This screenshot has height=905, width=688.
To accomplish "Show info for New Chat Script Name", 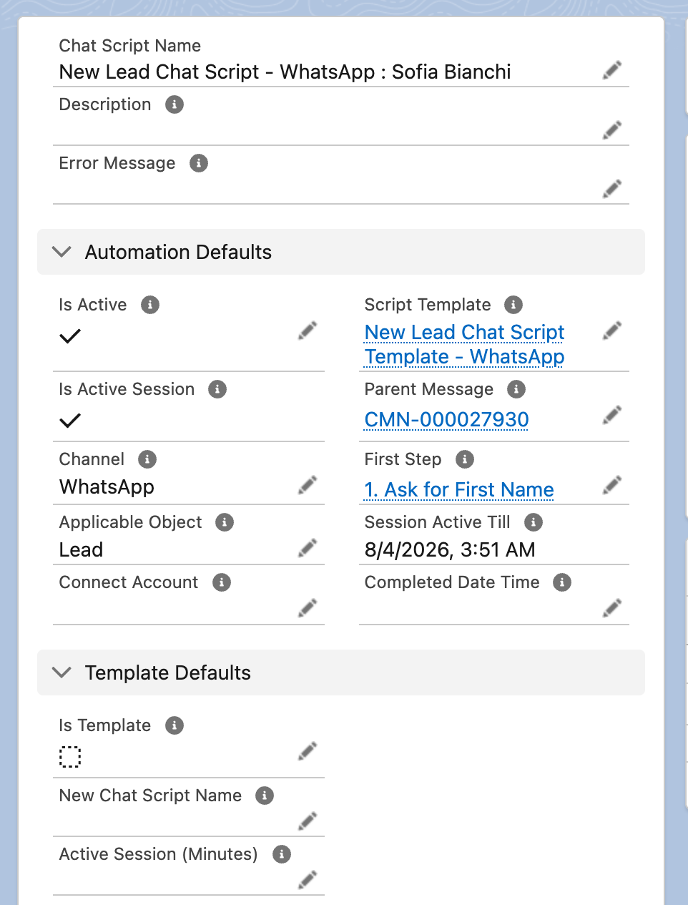I will (265, 796).
